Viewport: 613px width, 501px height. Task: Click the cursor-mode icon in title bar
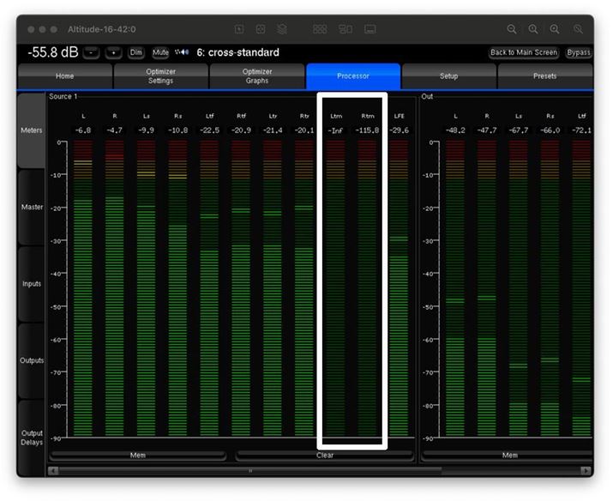pyautogui.click(x=239, y=29)
